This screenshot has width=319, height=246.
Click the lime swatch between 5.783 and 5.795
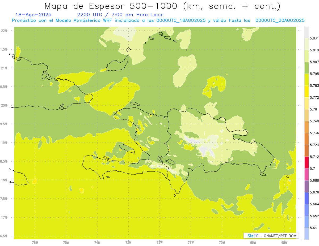pyautogui.click(x=307, y=80)
